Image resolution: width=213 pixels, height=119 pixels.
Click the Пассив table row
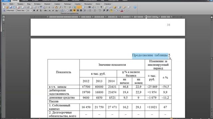pos(109,101)
